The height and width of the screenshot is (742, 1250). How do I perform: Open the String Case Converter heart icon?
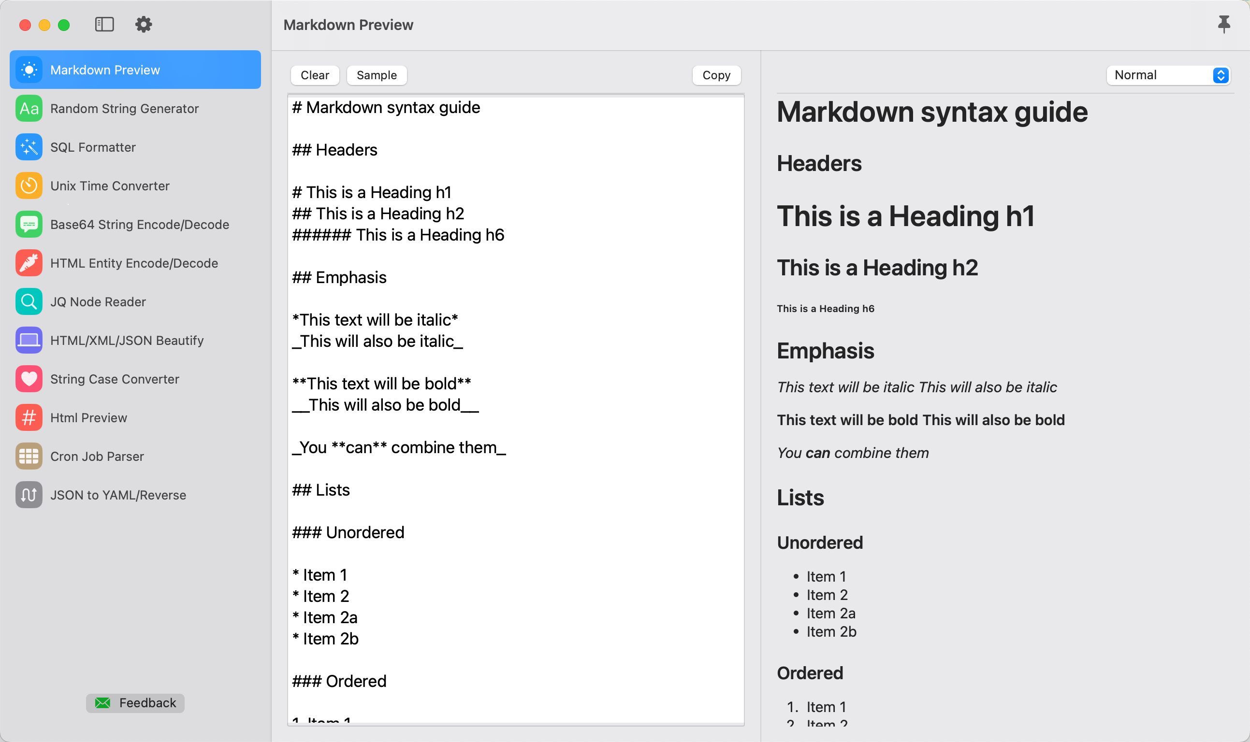pos(29,379)
